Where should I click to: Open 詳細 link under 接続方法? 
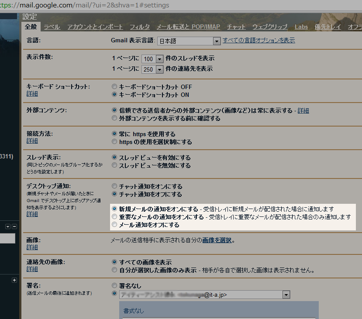[32, 141]
